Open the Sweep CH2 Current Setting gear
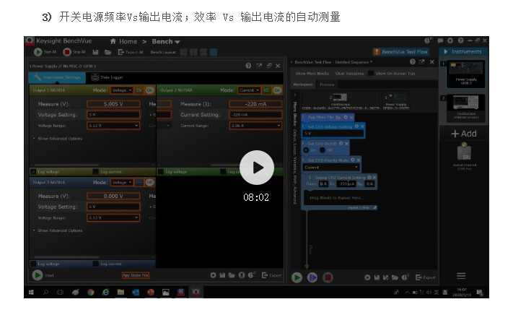The height and width of the screenshot is (320, 513). [369, 178]
